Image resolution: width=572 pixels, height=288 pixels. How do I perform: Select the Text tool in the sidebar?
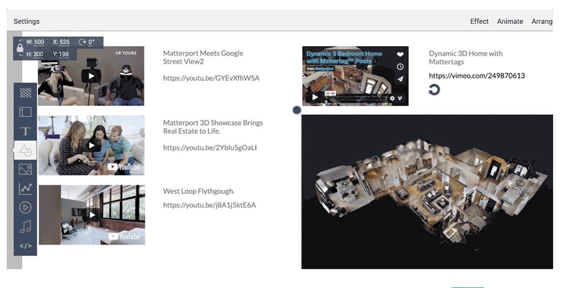click(x=25, y=131)
